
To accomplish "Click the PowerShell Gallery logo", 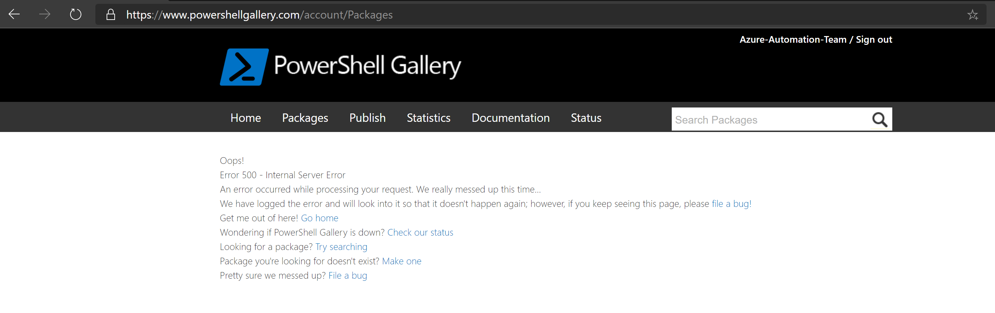I will (x=340, y=67).
